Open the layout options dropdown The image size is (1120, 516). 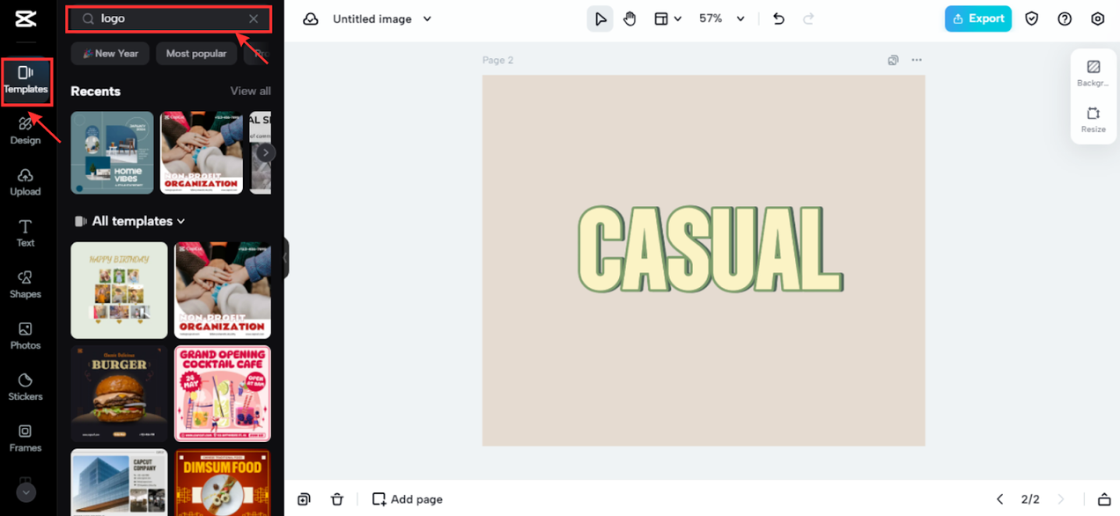(667, 18)
